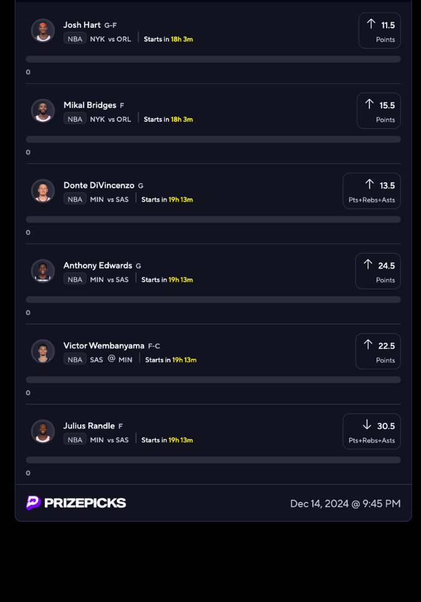
Task: Choose Victor Wembanyama's 22.5 Points pick
Action: (x=378, y=352)
